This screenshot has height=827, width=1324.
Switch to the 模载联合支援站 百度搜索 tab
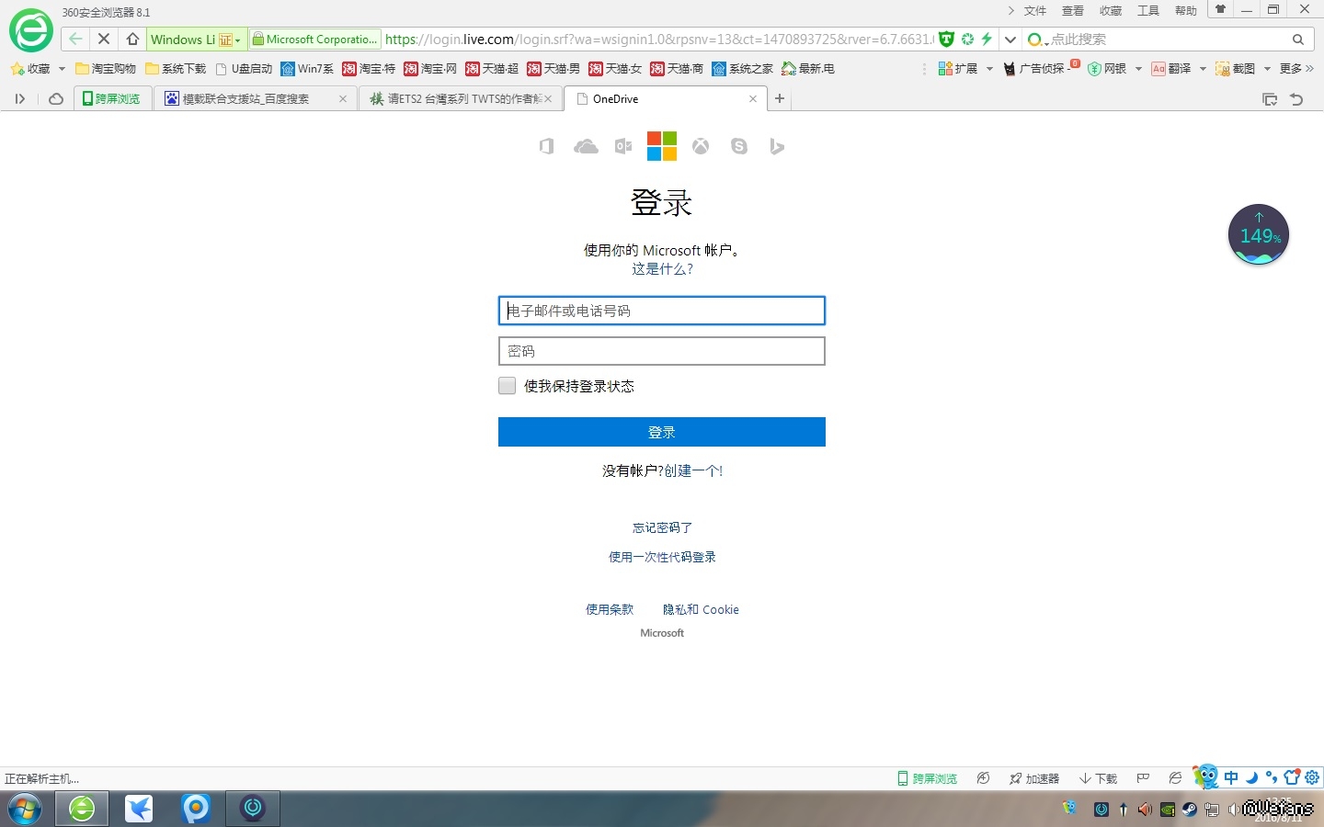click(x=245, y=99)
